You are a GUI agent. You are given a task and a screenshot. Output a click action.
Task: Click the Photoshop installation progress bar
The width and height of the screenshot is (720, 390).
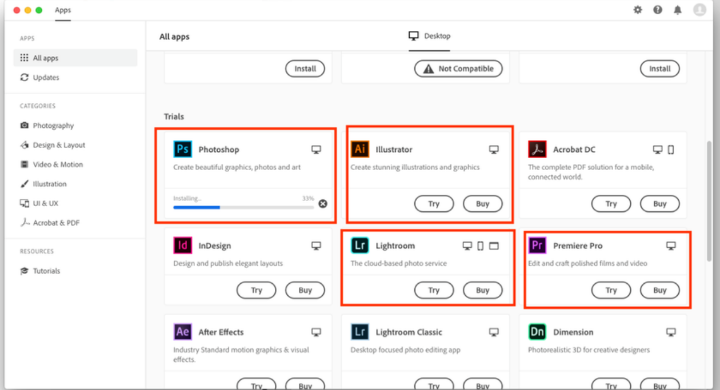tap(243, 207)
